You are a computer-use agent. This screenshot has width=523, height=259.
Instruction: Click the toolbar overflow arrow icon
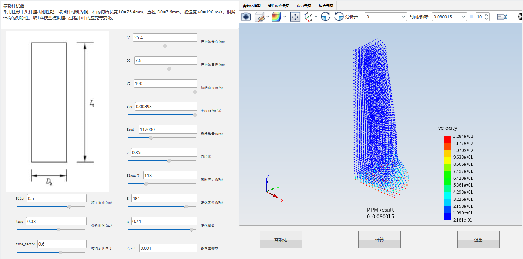point(519,17)
